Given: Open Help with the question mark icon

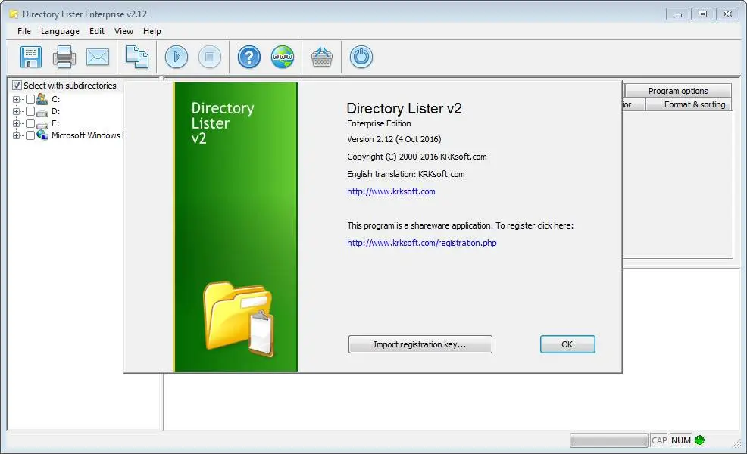Looking at the screenshot, I should coord(249,57).
